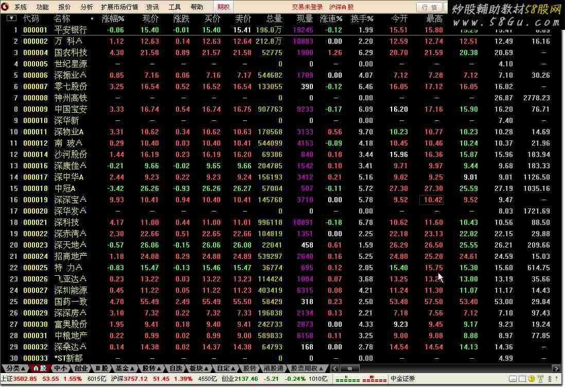The width and height of the screenshot is (565, 388).
Task: Click 沪深A股 title label
Action: click(x=341, y=7)
